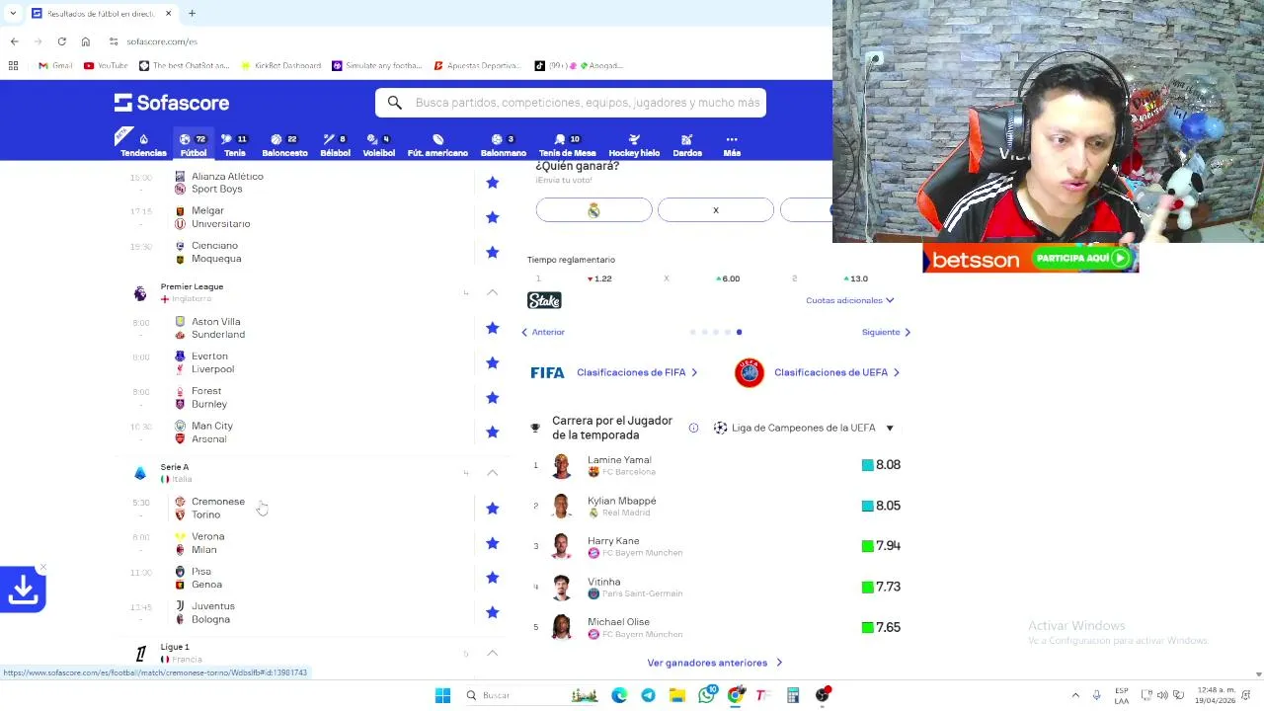Open Ver ganadores anteriores link
The height and width of the screenshot is (711, 1264).
pos(715,663)
